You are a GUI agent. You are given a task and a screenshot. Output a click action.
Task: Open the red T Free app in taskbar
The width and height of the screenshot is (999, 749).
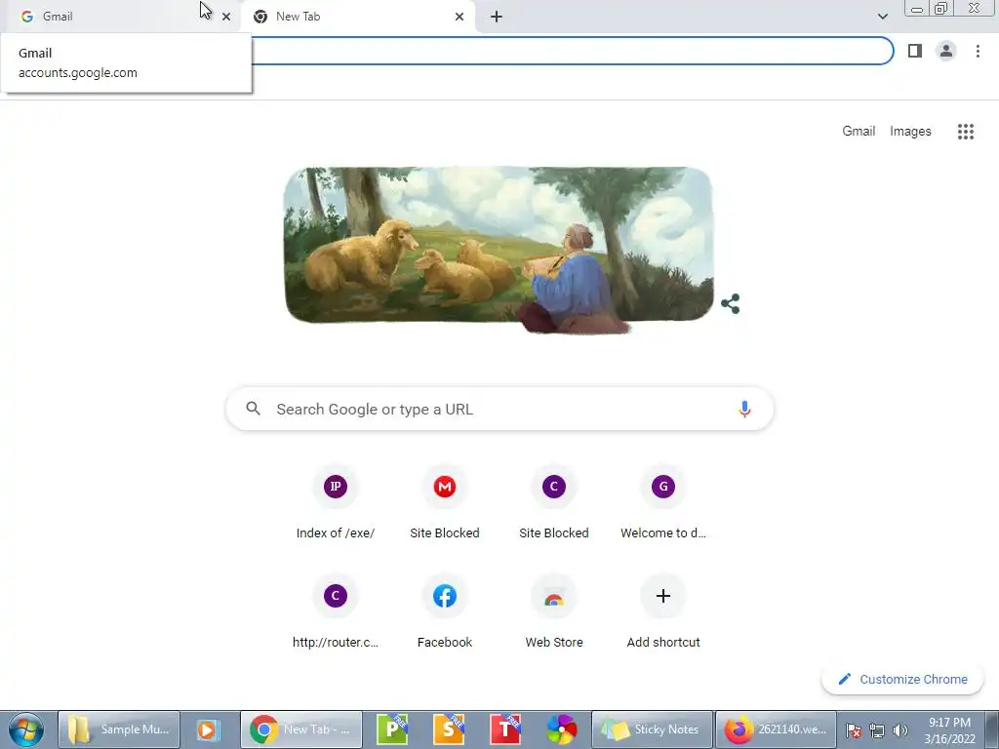(x=505, y=729)
